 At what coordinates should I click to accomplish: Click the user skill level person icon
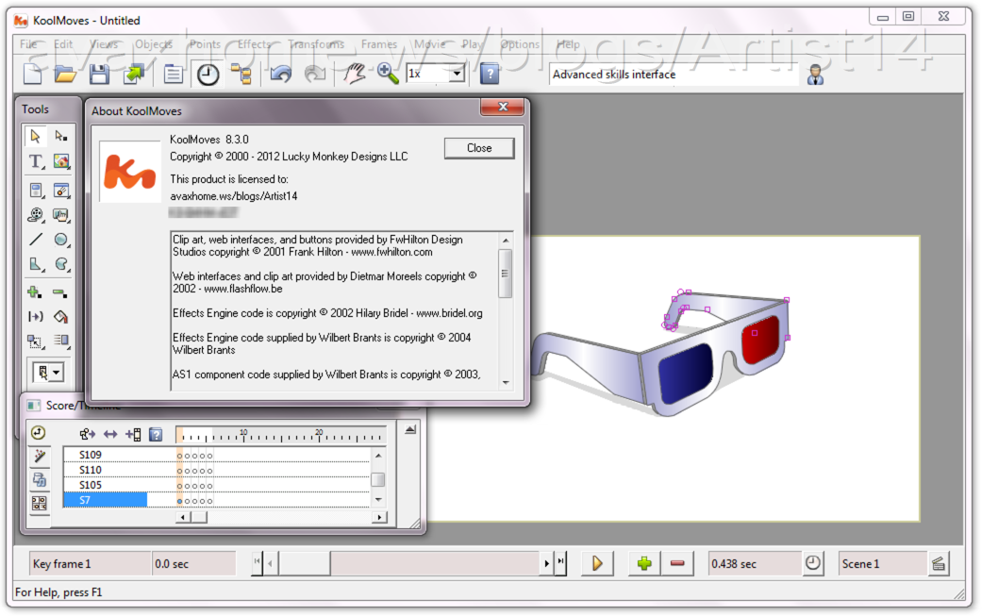[815, 75]
